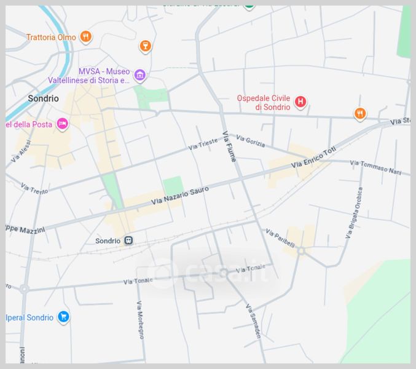Click the casa.it watermark logo
Screen dimensions: 416x369
(x=207, y=271)
